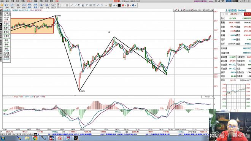Open the black color swatch picker
The image size is (251, 141).
[119, 5]
